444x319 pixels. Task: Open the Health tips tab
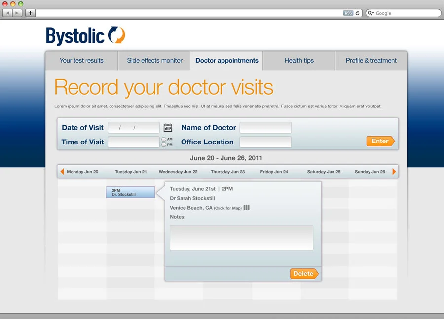tap(299, 61)
